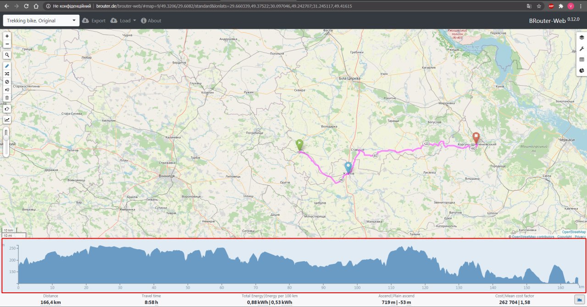Open the Copyright link
This screenshot has height=307, width=587.
pos(565,237)
